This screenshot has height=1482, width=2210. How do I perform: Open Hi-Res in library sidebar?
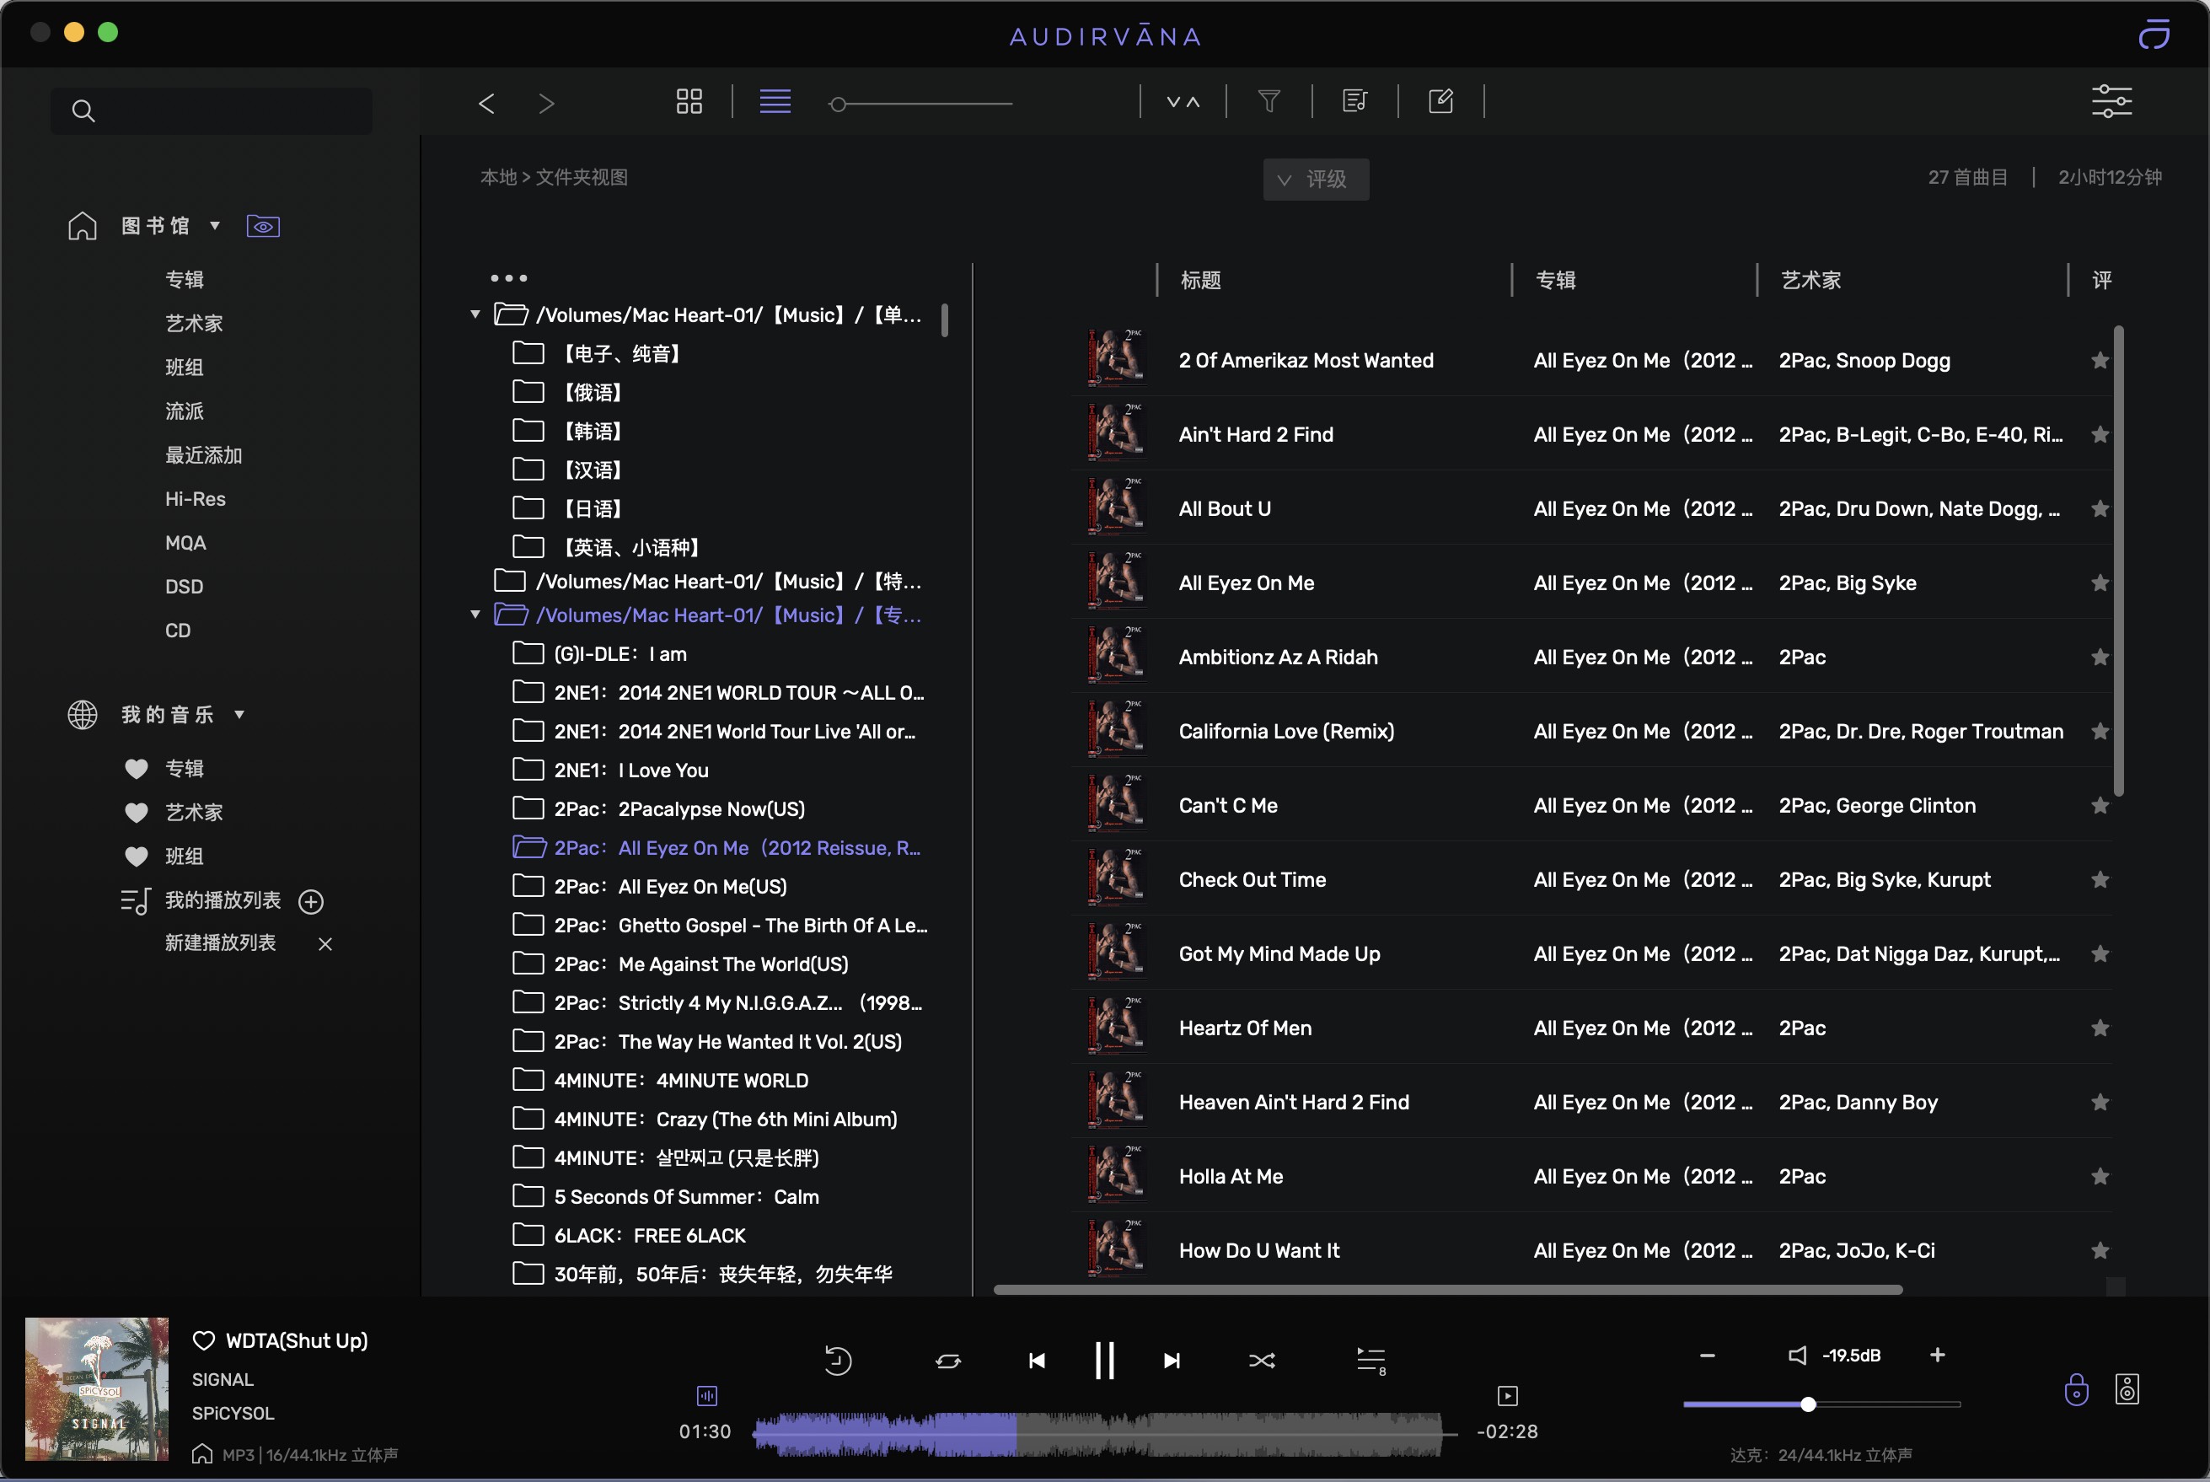pos(195,499)
